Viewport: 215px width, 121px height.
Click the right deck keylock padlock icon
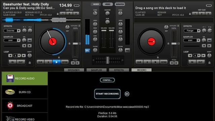[178, 26]
